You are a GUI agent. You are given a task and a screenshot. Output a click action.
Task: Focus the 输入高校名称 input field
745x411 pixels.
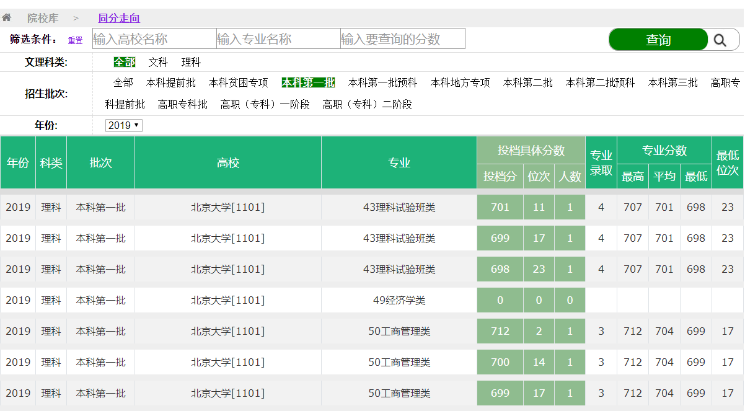click(x=154, y=39)
